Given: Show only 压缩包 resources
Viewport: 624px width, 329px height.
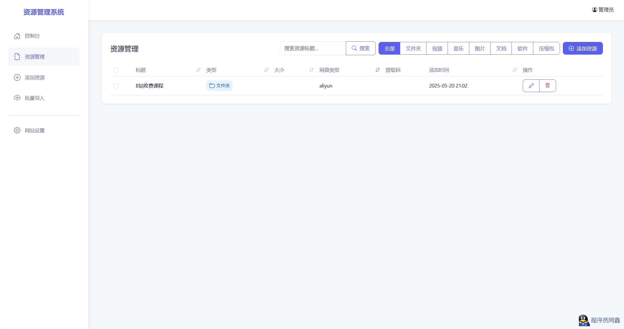Looking at the screenshot, I should point(546,48).
